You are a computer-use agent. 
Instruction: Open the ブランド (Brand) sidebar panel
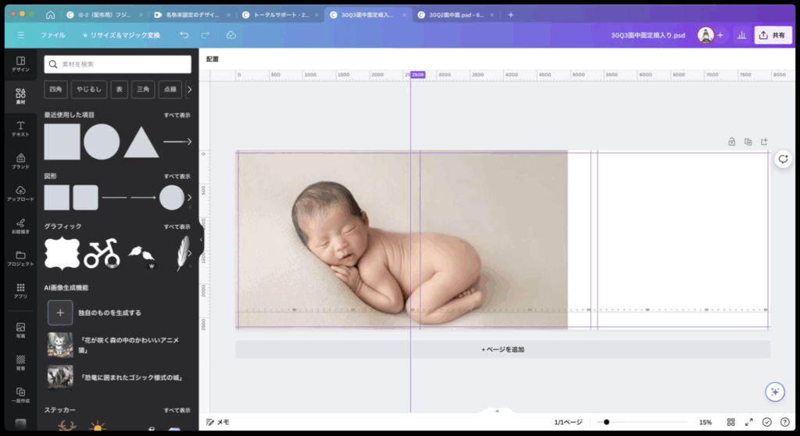20,161
